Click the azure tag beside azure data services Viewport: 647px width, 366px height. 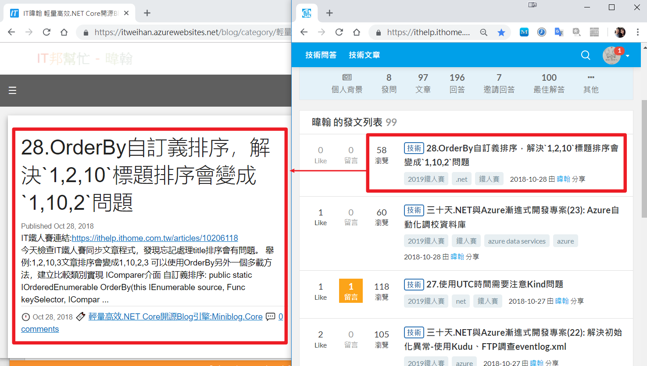pos(565,241)
